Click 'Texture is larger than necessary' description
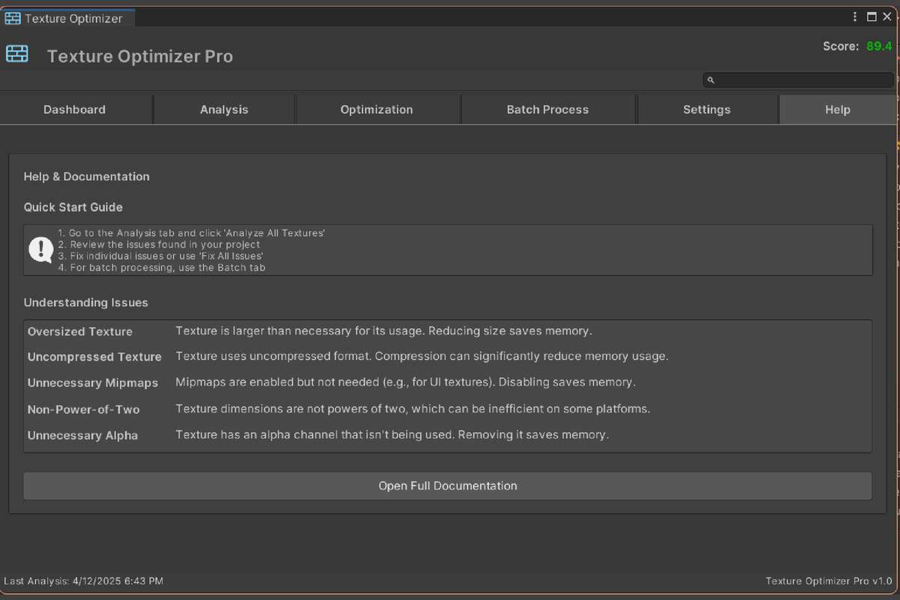 point(384,331)
